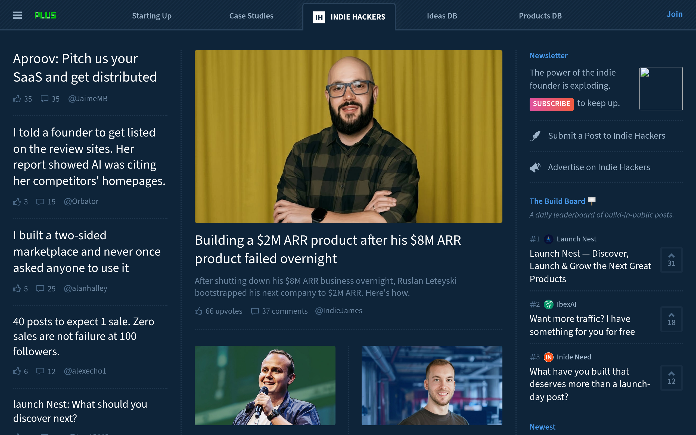The height and width of the screenshot is (435, 696).
Task: Open the Starting Up tab
Action: (152, 16)
